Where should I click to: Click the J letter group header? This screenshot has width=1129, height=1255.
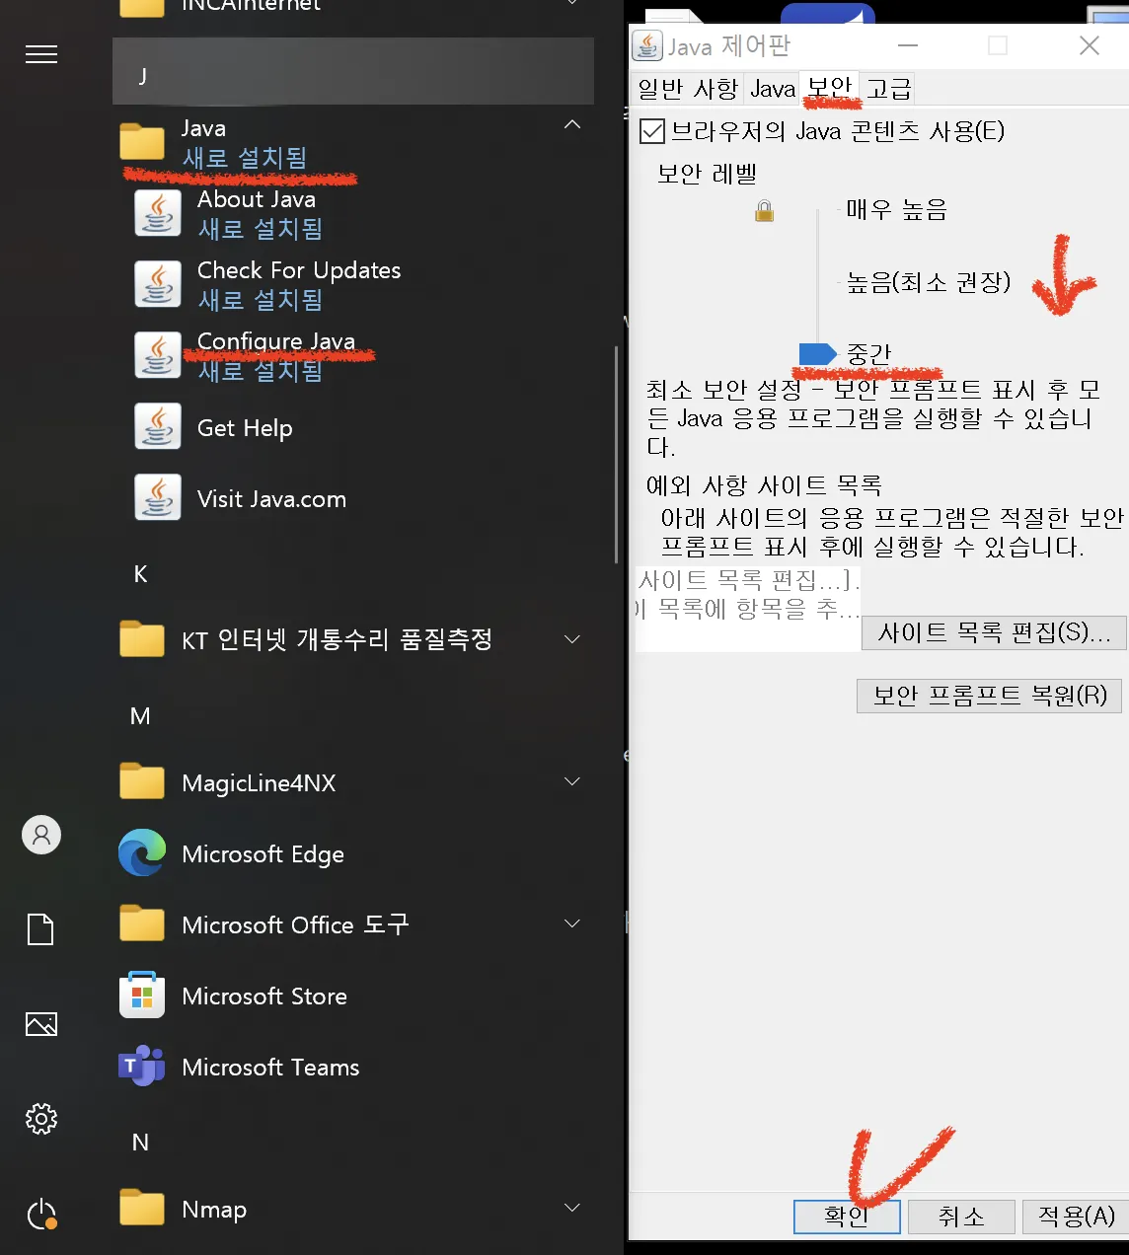point(353,72)
